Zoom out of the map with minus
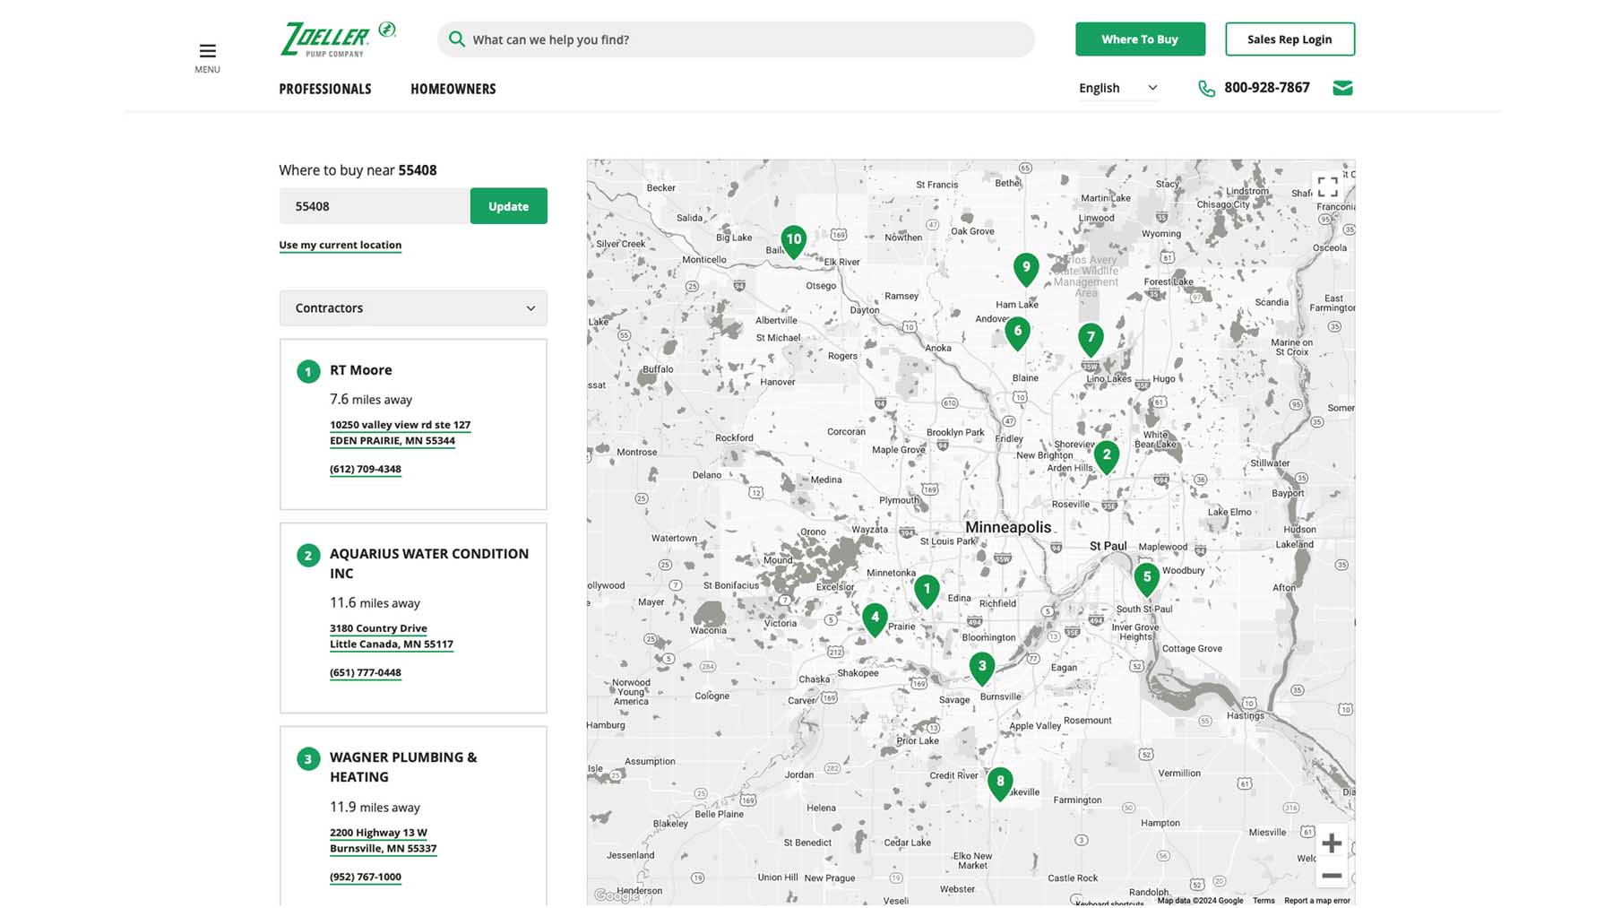The height and width of the screenshot is (908, 1613). (x=1331, y=876)
